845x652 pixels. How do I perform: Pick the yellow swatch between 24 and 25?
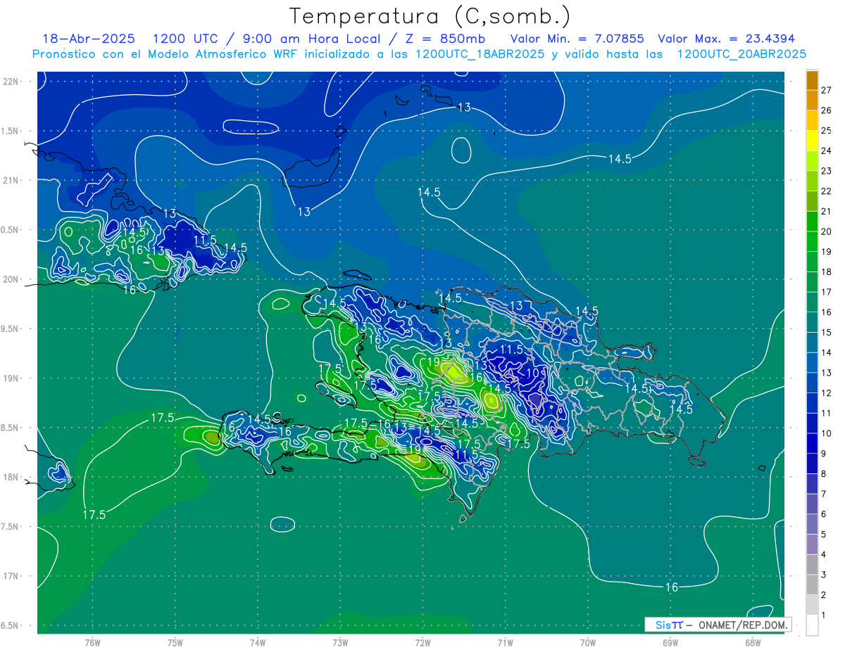pyautogui.click(x=812, y=141)
